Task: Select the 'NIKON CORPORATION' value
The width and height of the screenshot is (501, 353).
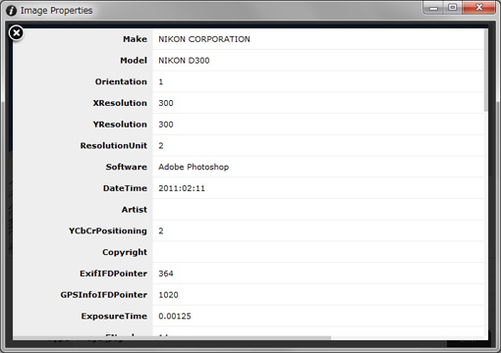Action: tap(204, 39)
